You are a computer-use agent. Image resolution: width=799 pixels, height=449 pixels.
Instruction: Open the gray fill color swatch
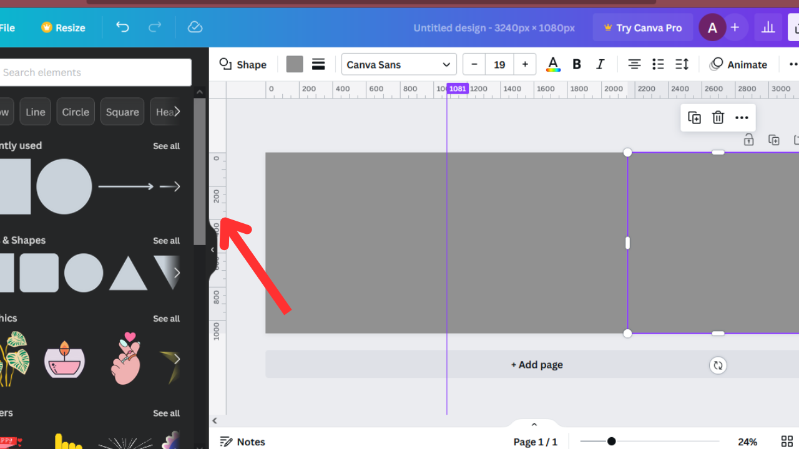coord(295,64)
